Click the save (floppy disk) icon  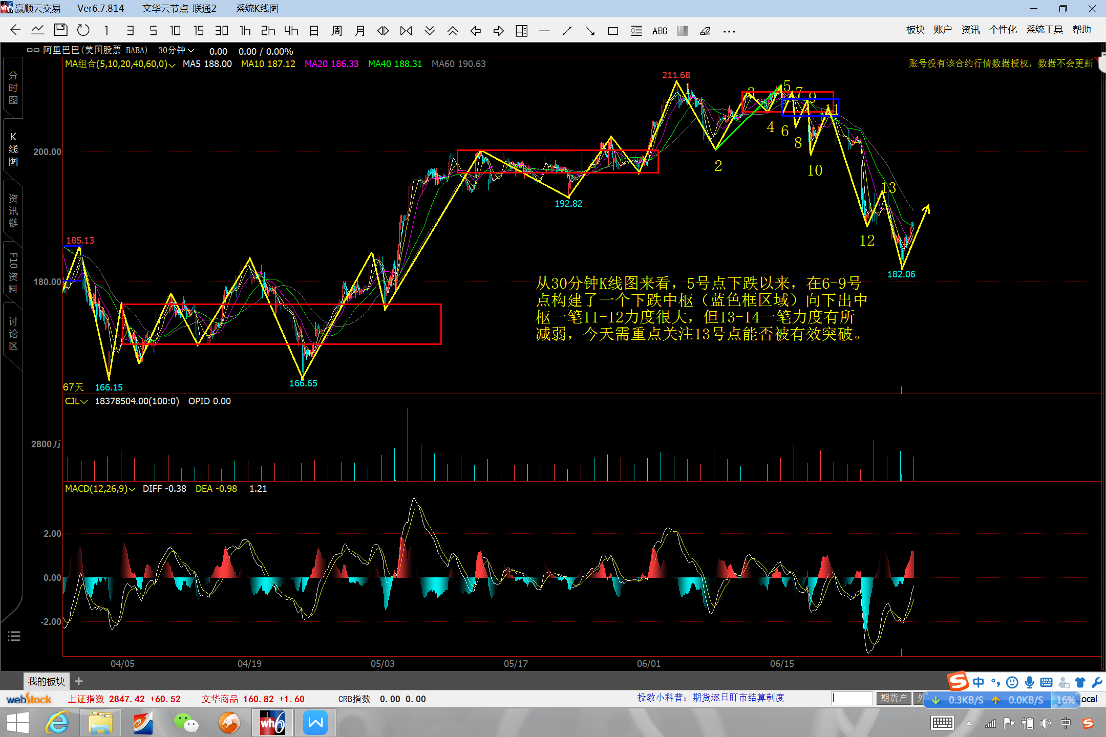tap(60, 30)
